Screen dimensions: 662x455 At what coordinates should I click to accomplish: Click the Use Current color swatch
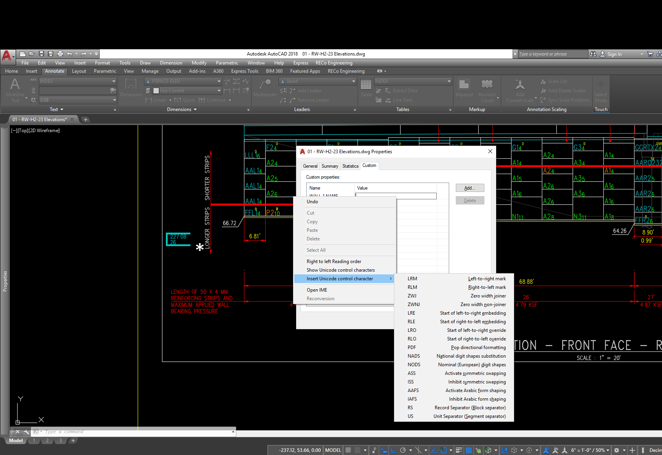click(156, 90)
